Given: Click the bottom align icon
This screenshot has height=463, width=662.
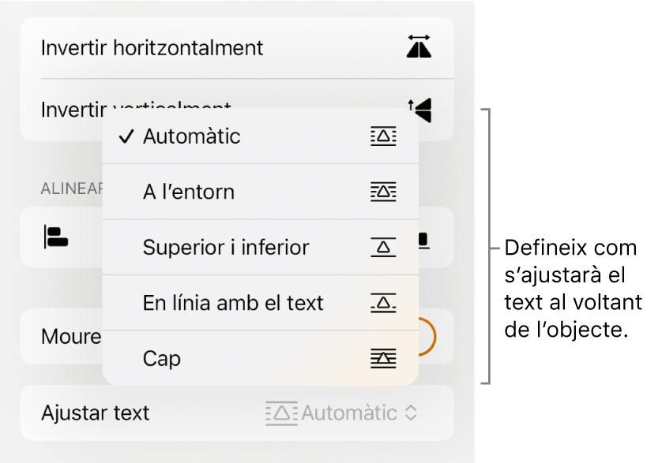Looking at the screenshot, I should [x=424, y=241].
